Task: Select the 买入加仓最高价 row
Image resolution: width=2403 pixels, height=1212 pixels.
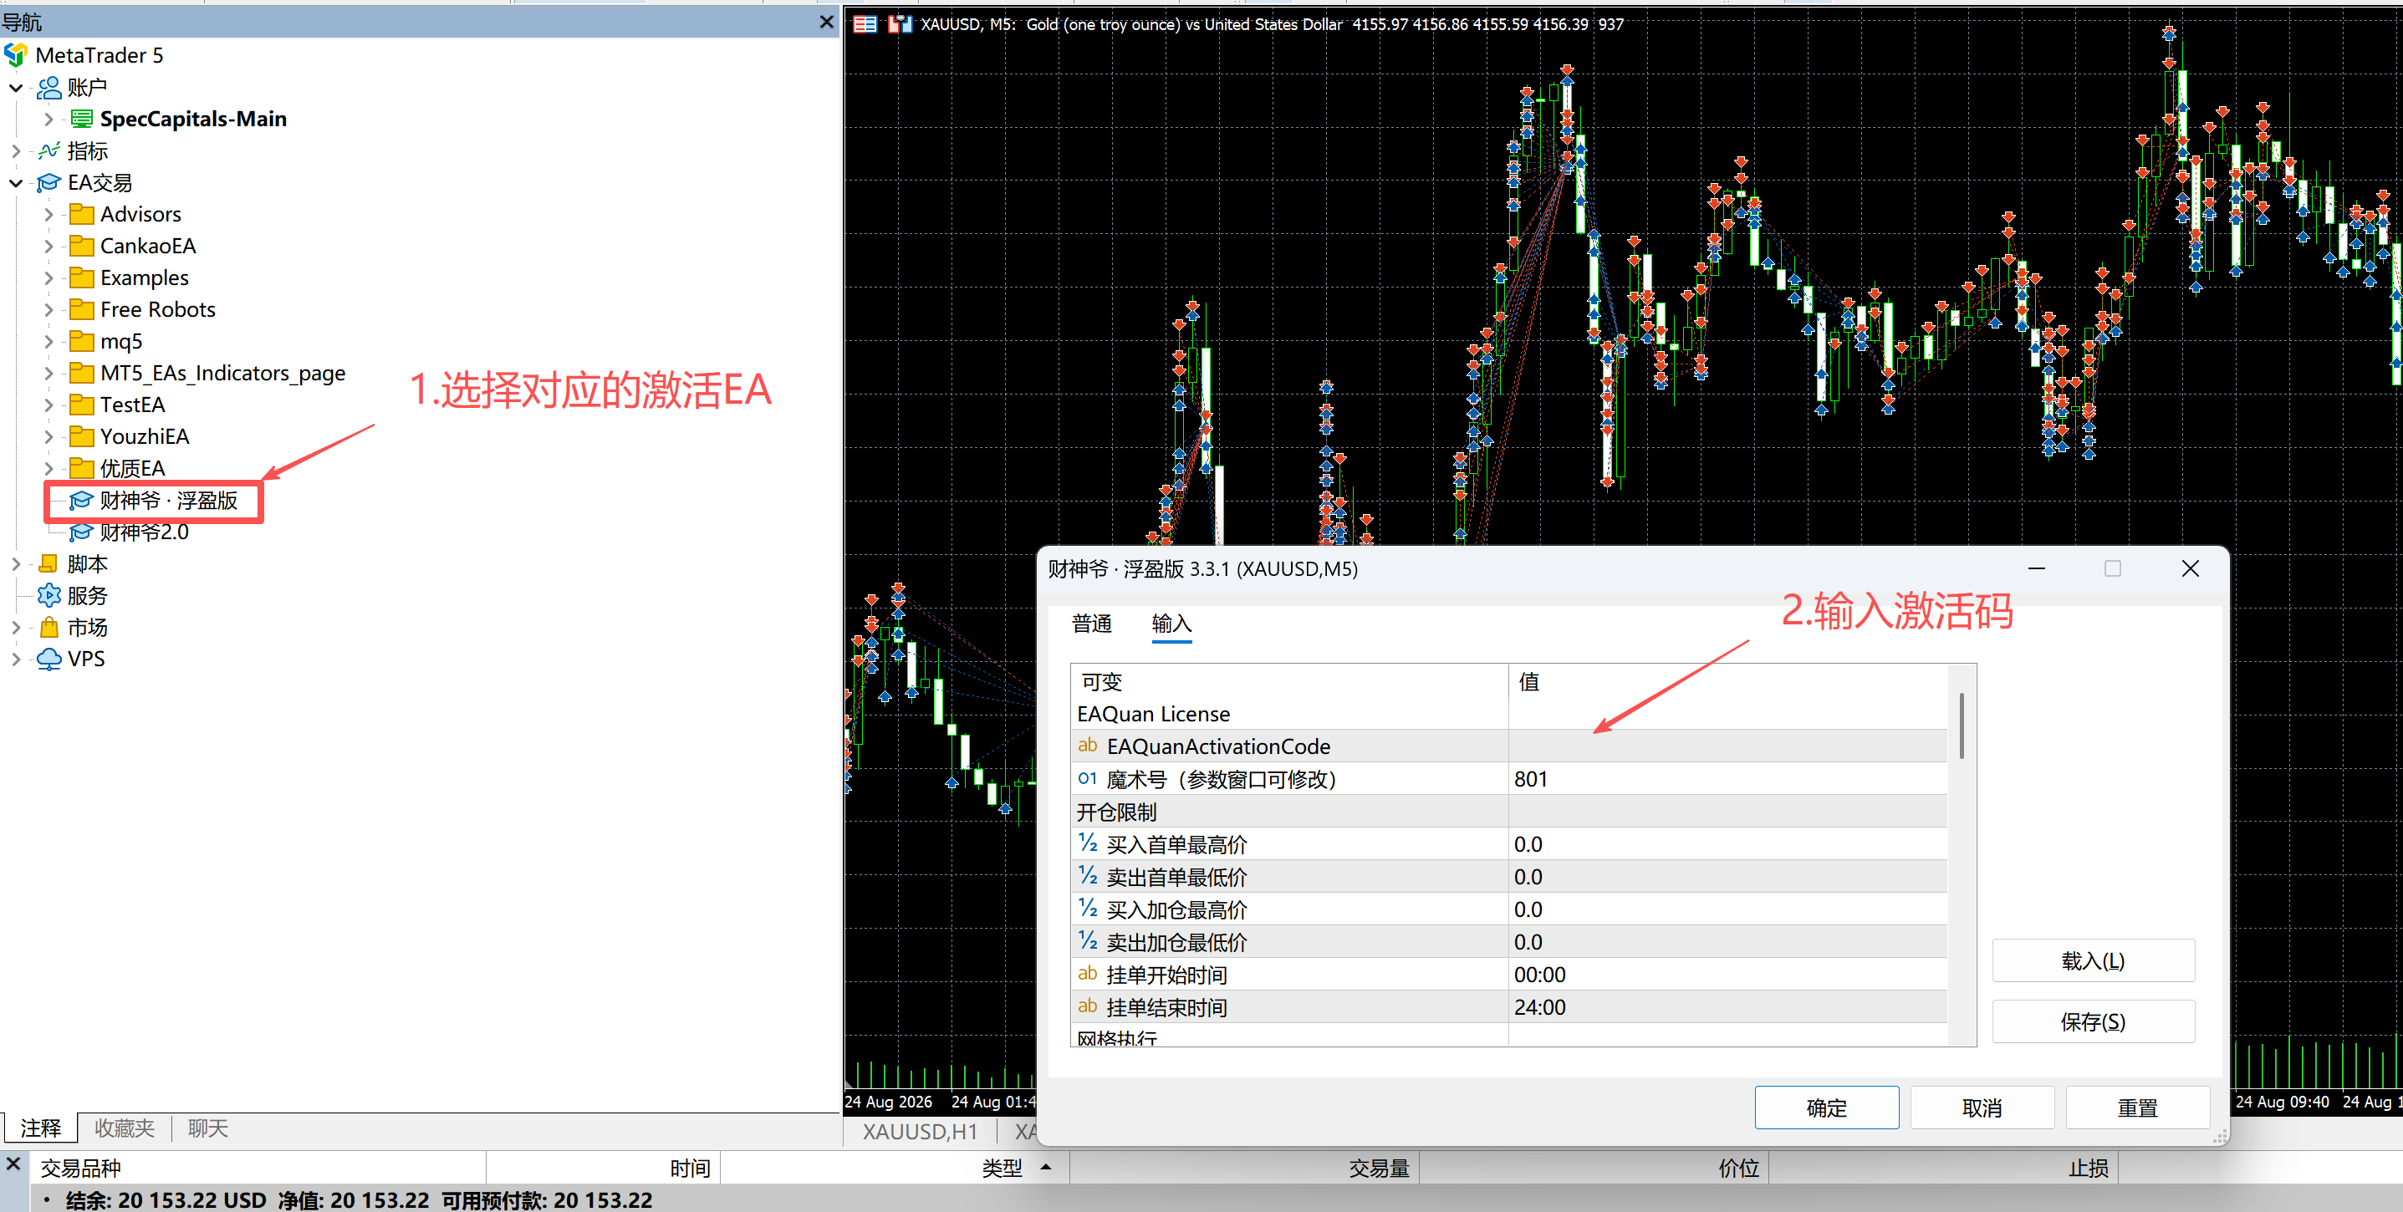Action: click(1509, 910)
